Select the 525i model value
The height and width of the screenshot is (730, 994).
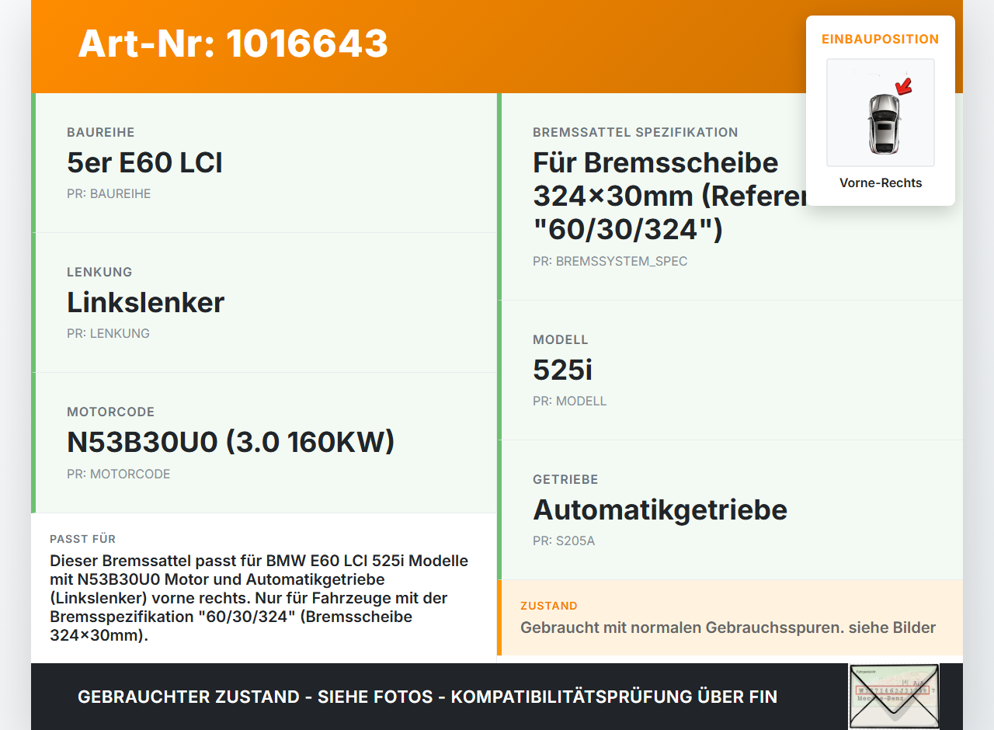[562, 370]
